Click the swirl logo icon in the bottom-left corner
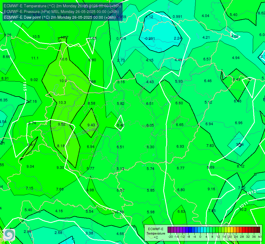Image resolution: width=265 pixels, height=244 pixels. click(x=9, y=235)
